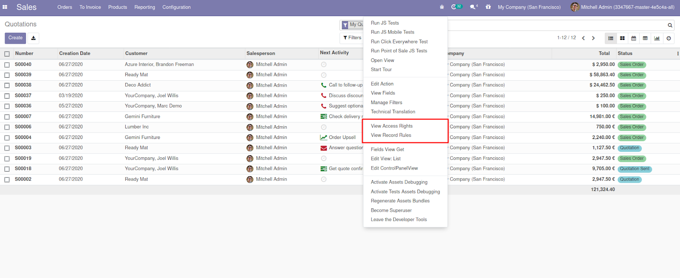Switch to pivot table view icon

tap(645, 38)
